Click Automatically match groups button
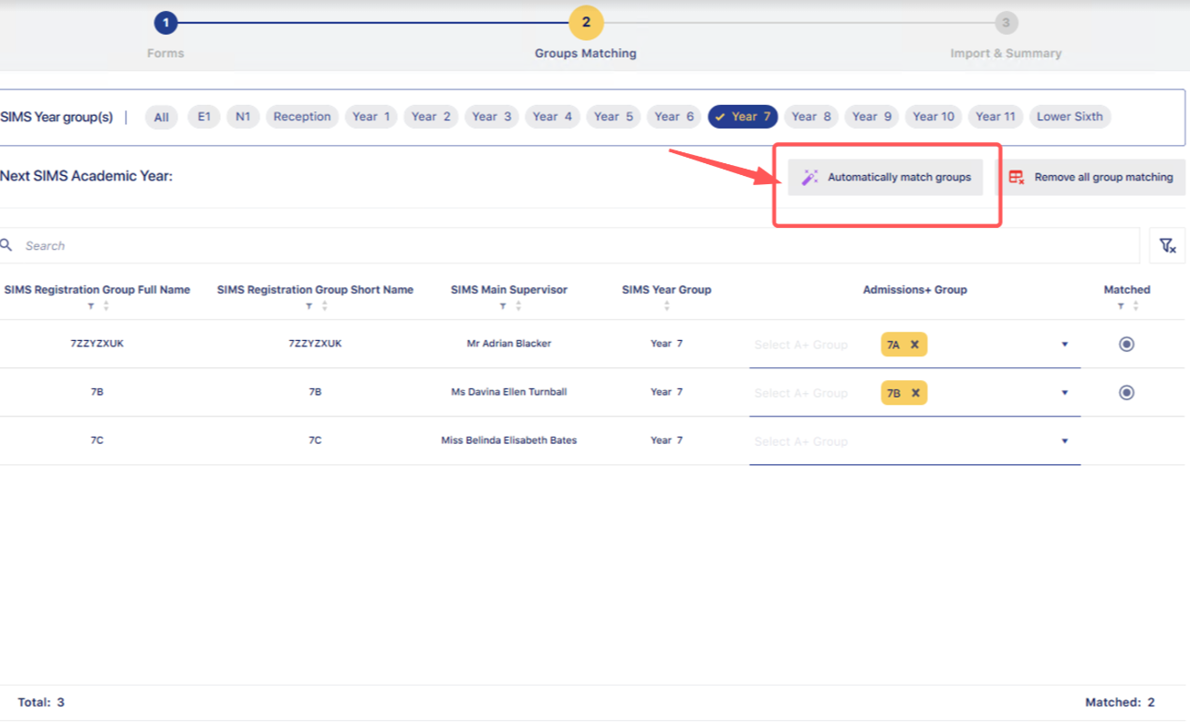The height and width of the screenshot is (722, 1190). tap(885, 178)
